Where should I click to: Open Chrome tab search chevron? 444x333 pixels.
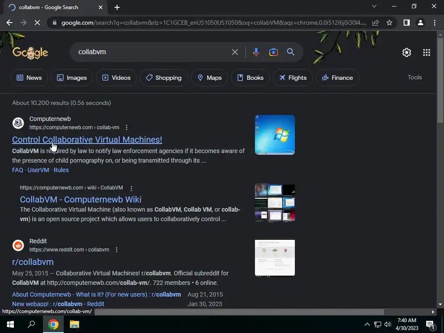pos(374,6)
